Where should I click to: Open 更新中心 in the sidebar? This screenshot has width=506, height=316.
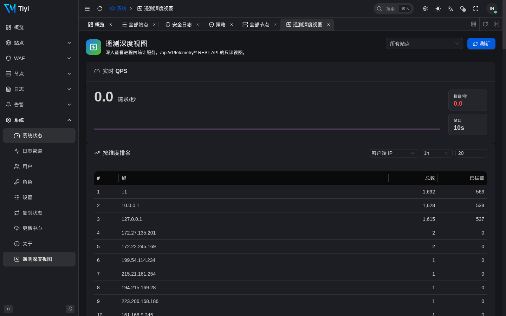39,228
